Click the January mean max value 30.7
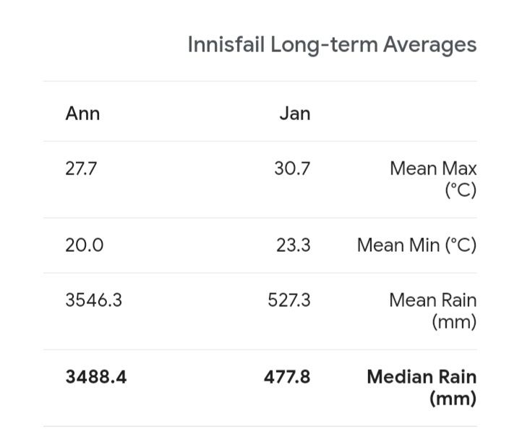 coord(292,169)
